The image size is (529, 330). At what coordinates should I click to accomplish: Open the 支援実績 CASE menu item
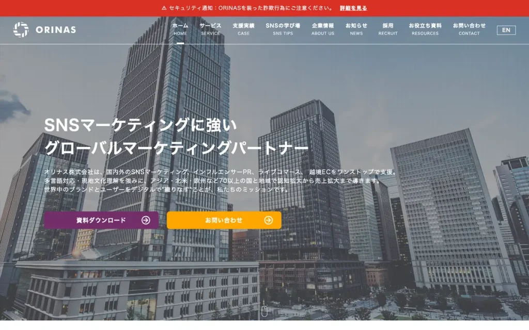coord(243,29)
